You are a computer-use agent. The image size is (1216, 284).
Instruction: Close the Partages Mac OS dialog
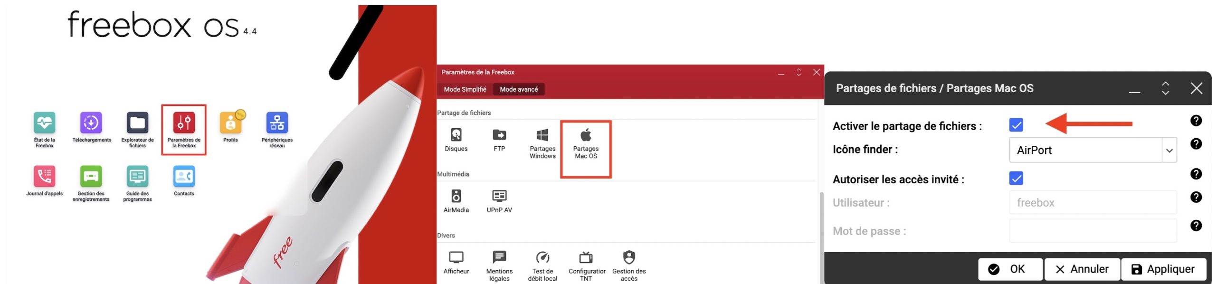pyautogui.click(x=1196, y=88)
